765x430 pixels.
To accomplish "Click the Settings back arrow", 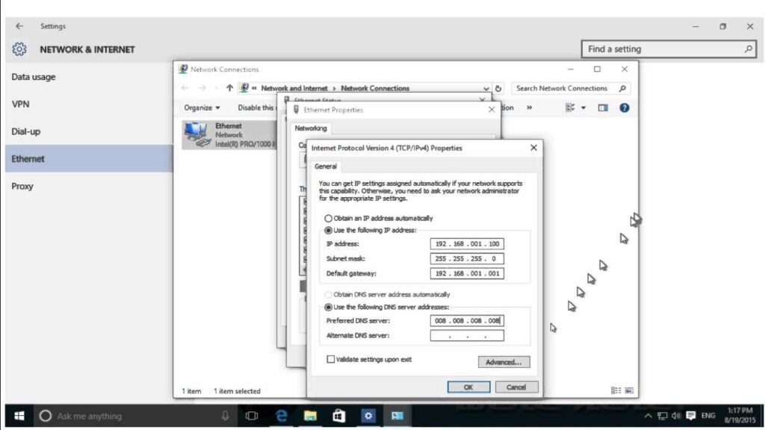I will 19,26.
